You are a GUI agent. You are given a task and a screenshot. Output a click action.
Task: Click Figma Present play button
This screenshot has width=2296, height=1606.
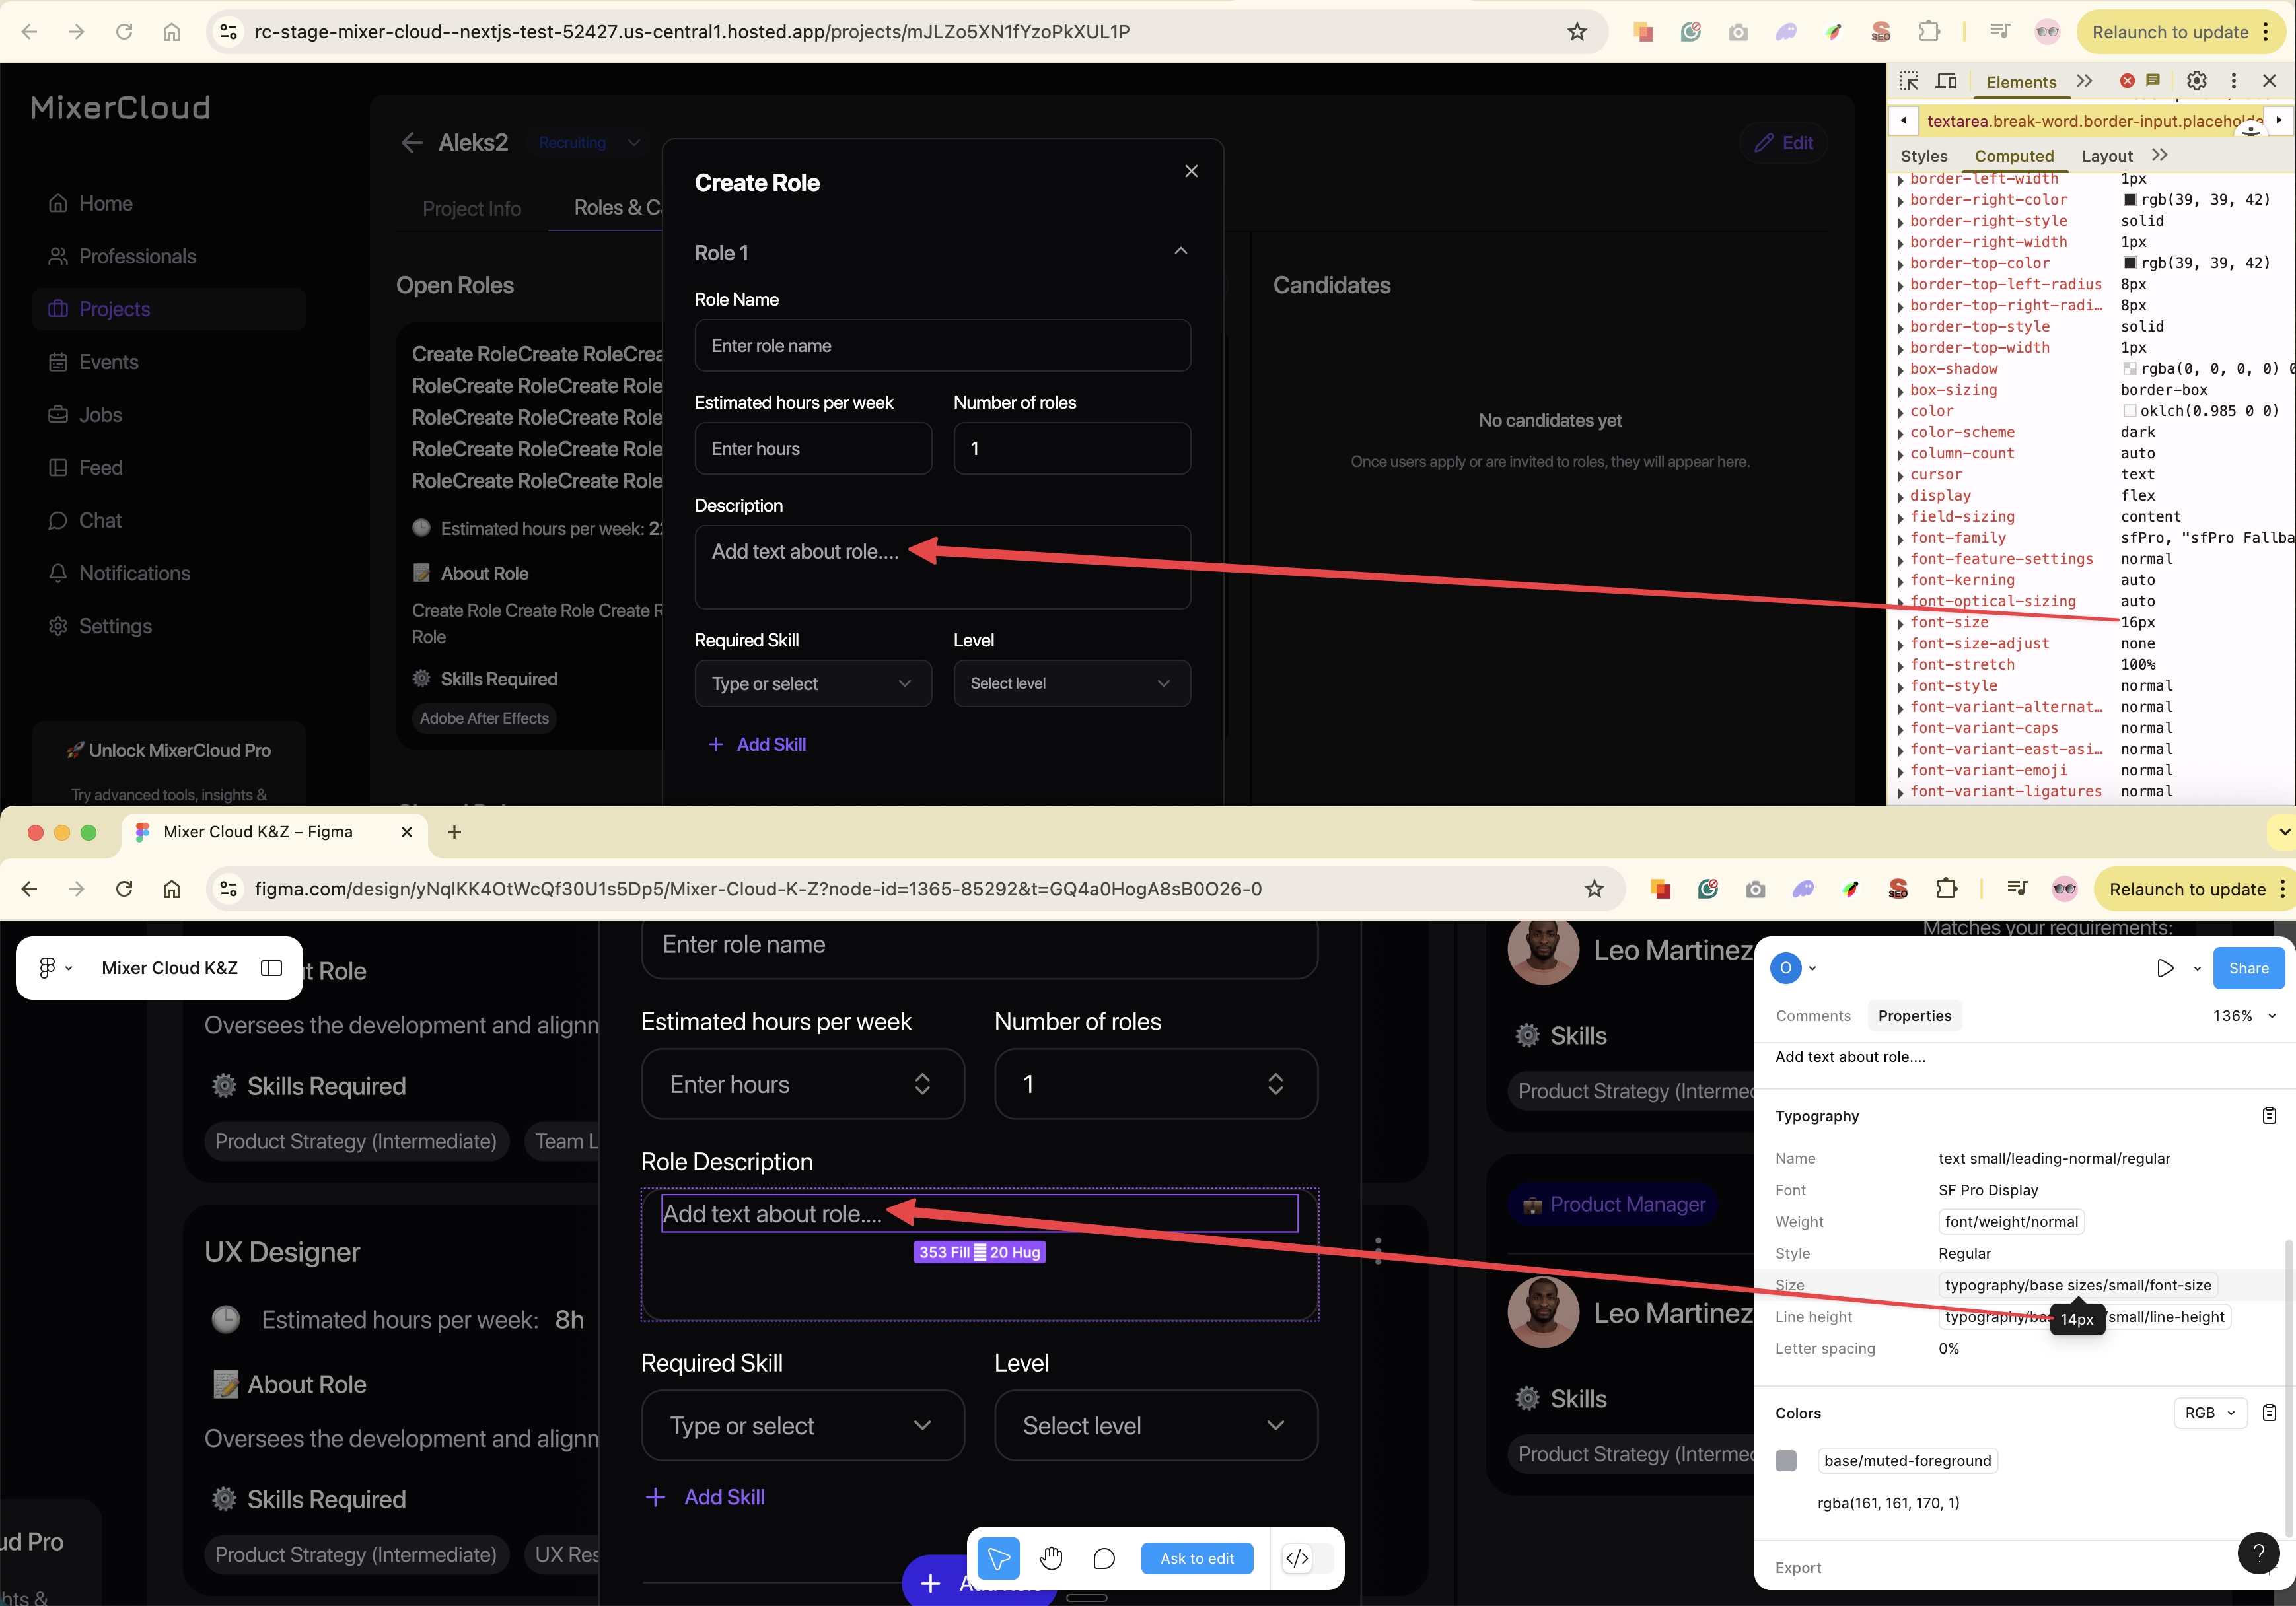[x=2165, y=968]
